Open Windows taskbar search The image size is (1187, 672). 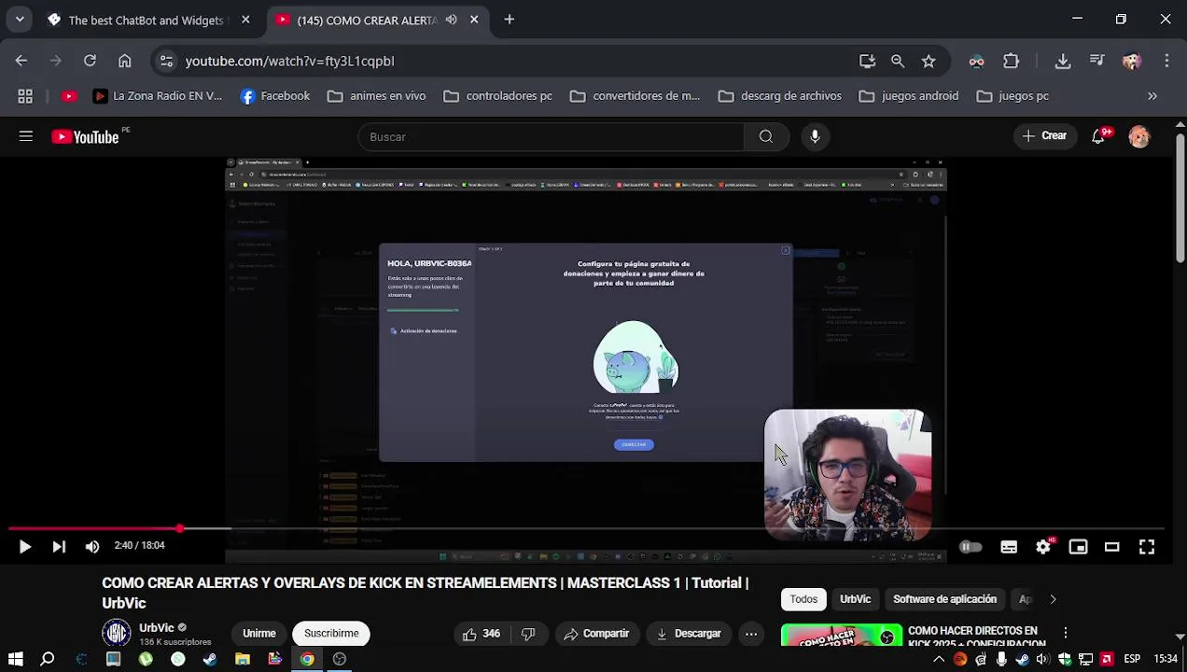pos(48,659)
